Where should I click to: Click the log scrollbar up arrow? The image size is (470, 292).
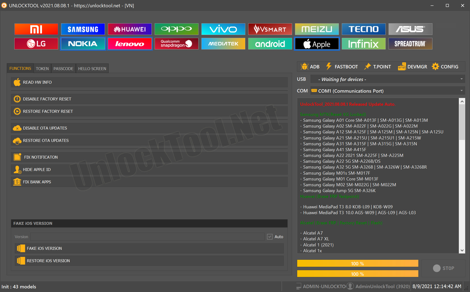462,101
